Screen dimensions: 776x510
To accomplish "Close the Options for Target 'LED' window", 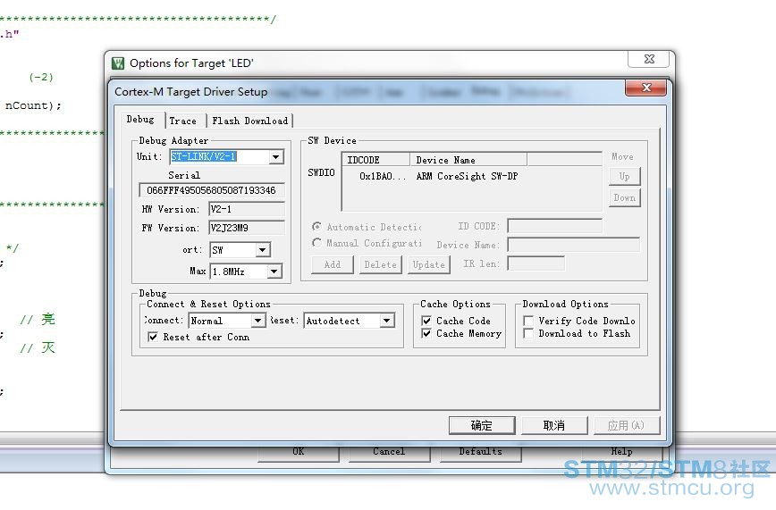I will tap(649, 59).
